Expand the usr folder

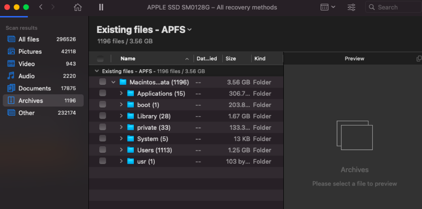point(121,161)
